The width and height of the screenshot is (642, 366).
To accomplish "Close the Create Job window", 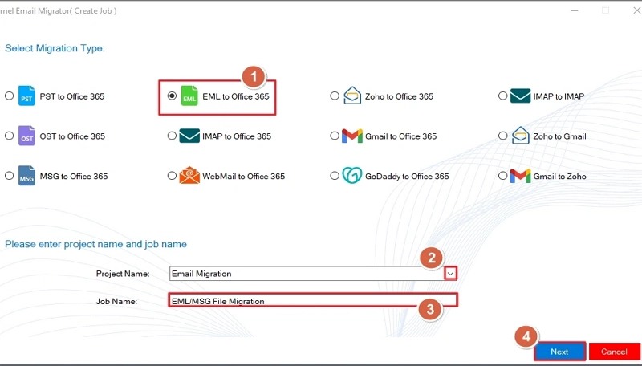I will pyautogui.click(x=636, y=10).
